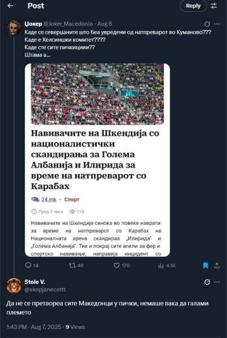
Task: Open the 1:43 PM Aug 7, 2025 timestamp
Action: click(34, 327)
